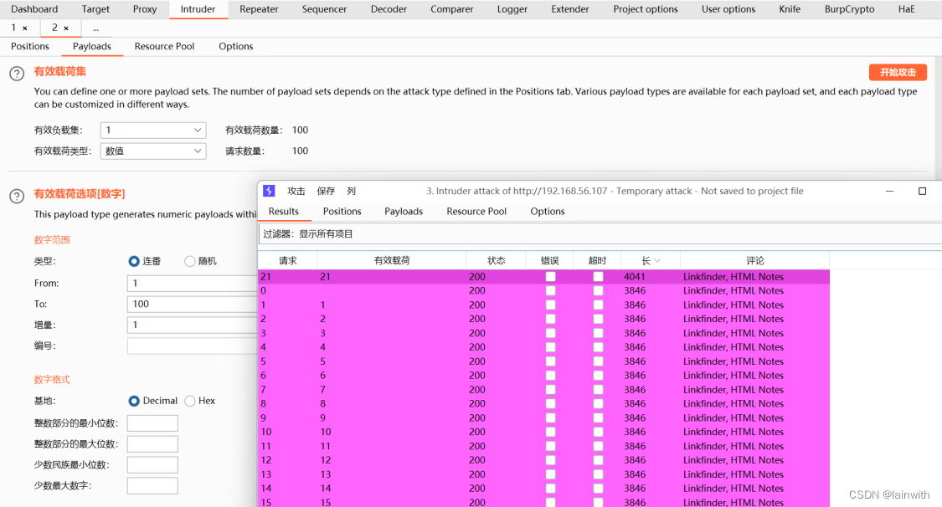The width and height of the screenshot is (942, 507).
Task: Sort by comment column header
Action: tap(755, 260)
